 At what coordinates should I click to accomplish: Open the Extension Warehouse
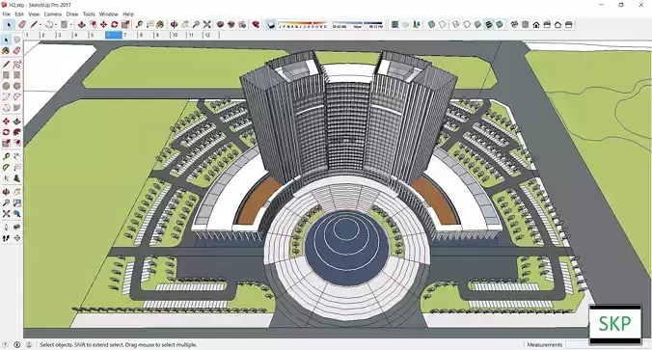click(231, 24)
